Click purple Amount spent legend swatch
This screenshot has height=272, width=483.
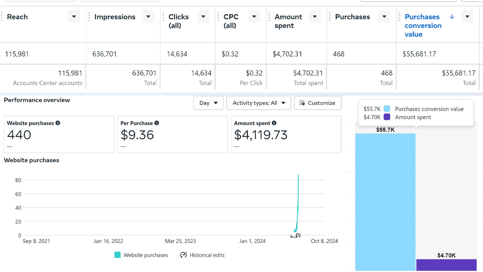tap(387, 117)
